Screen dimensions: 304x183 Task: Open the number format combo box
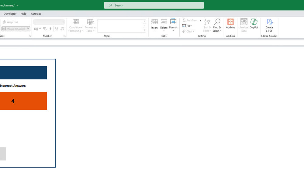(x=49, y=22)
